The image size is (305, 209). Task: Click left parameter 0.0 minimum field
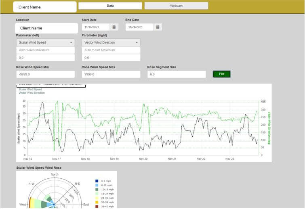click(46, 58)
